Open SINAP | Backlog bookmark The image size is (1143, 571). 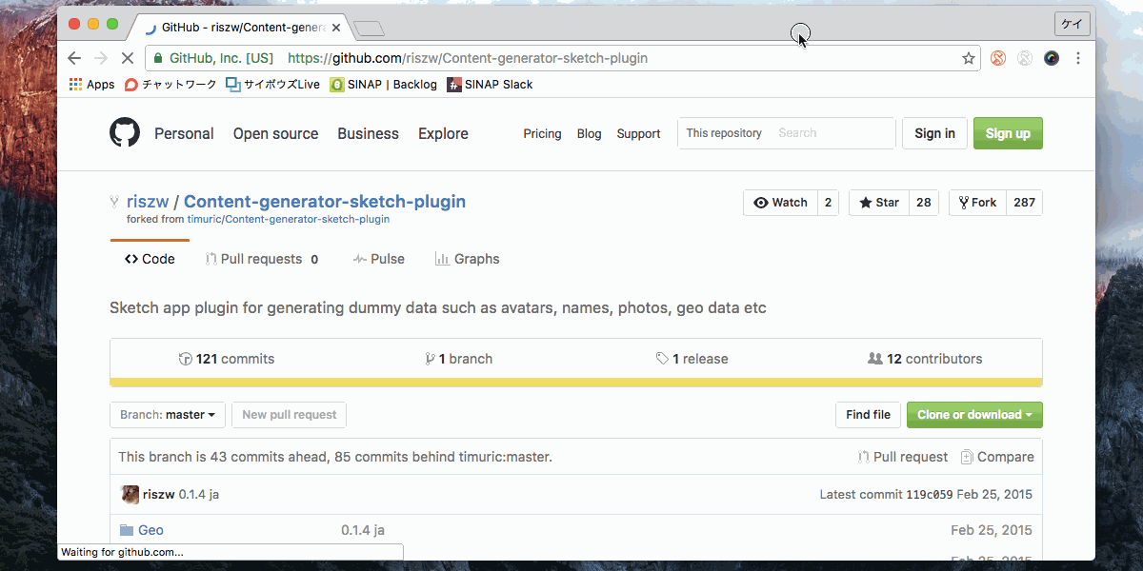point(383,85)
